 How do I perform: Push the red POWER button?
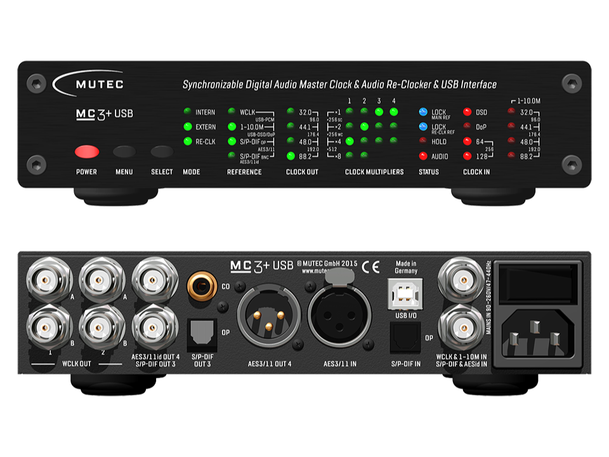(x=87, y=152)
